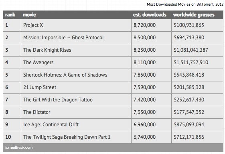Click the 'movie' column header
Viewport: 225px width, 154px height.
pyautogui.click(x=29, y=15)
